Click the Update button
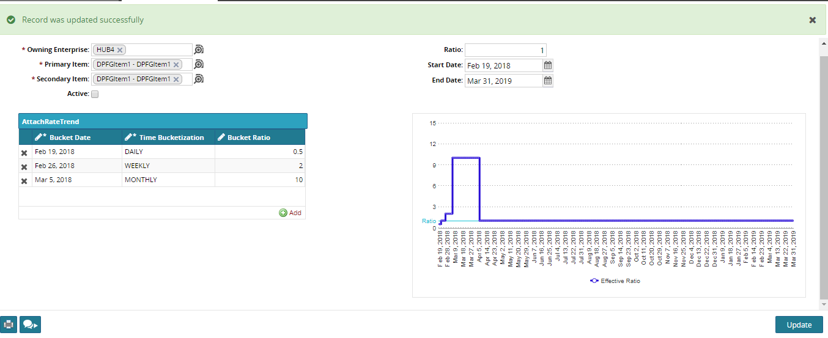This screenshot has height=338, width=828. pyautogui.click(x=799, y=325)
